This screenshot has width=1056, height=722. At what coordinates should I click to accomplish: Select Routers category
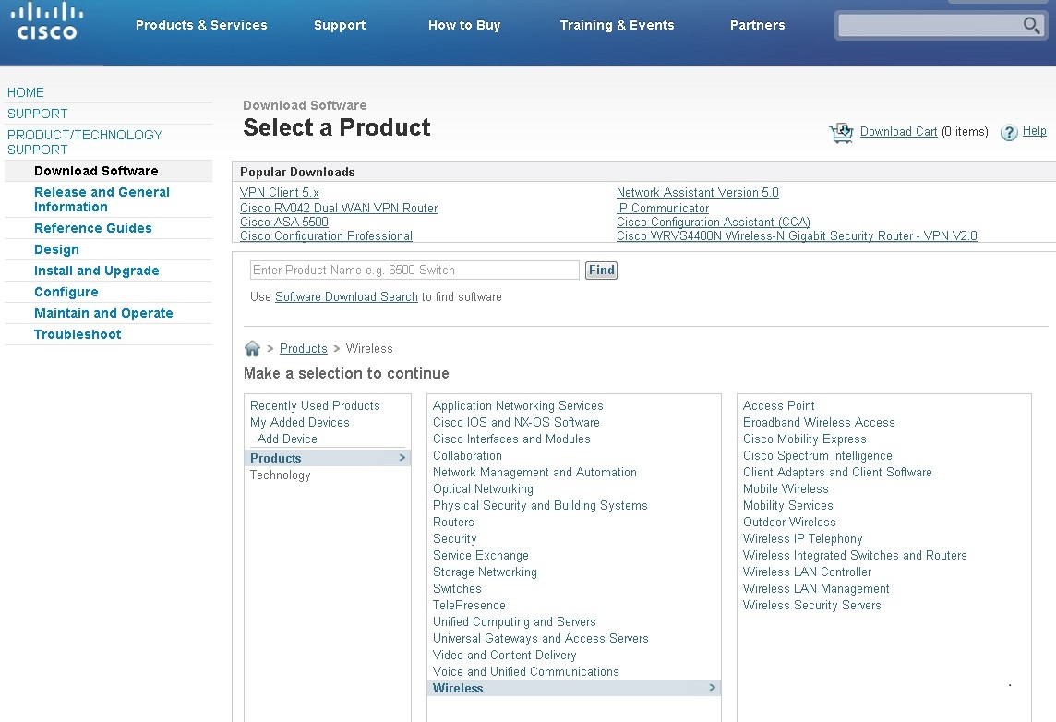click(x=453, y=522)
